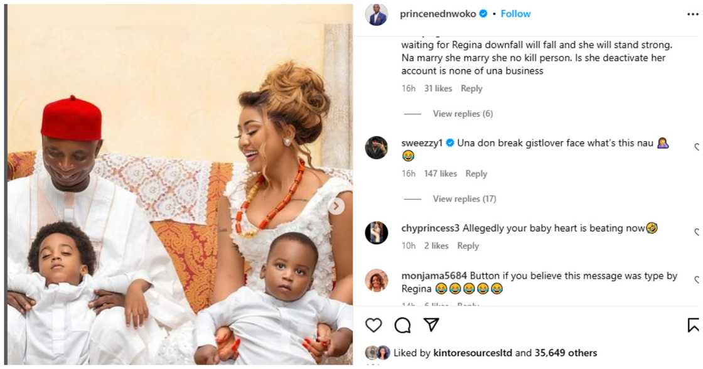The width and height of the screenshot is (703, 369).
Task: Click sweezzy1's profile avatar
Action: pyautogui.click(x=377, y=148)
